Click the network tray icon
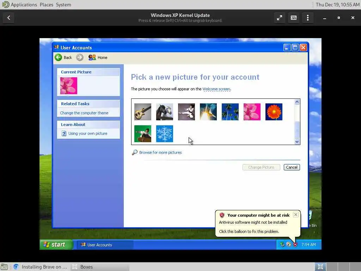Screen dimensions: 361x271 click(x=282, y=245)
